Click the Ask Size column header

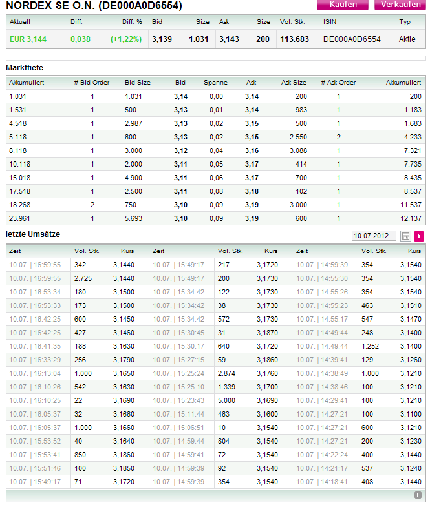point(294,83)
